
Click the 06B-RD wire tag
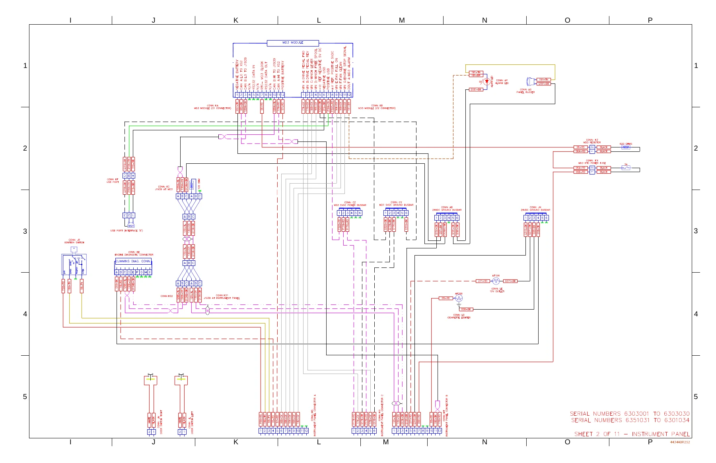point(581,172)
